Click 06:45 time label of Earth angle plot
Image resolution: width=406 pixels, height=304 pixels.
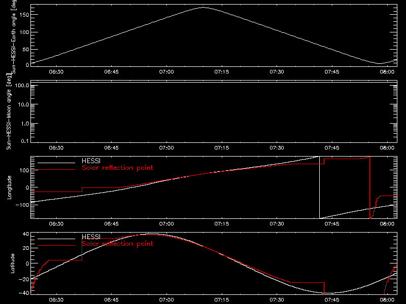click(111, 71)
